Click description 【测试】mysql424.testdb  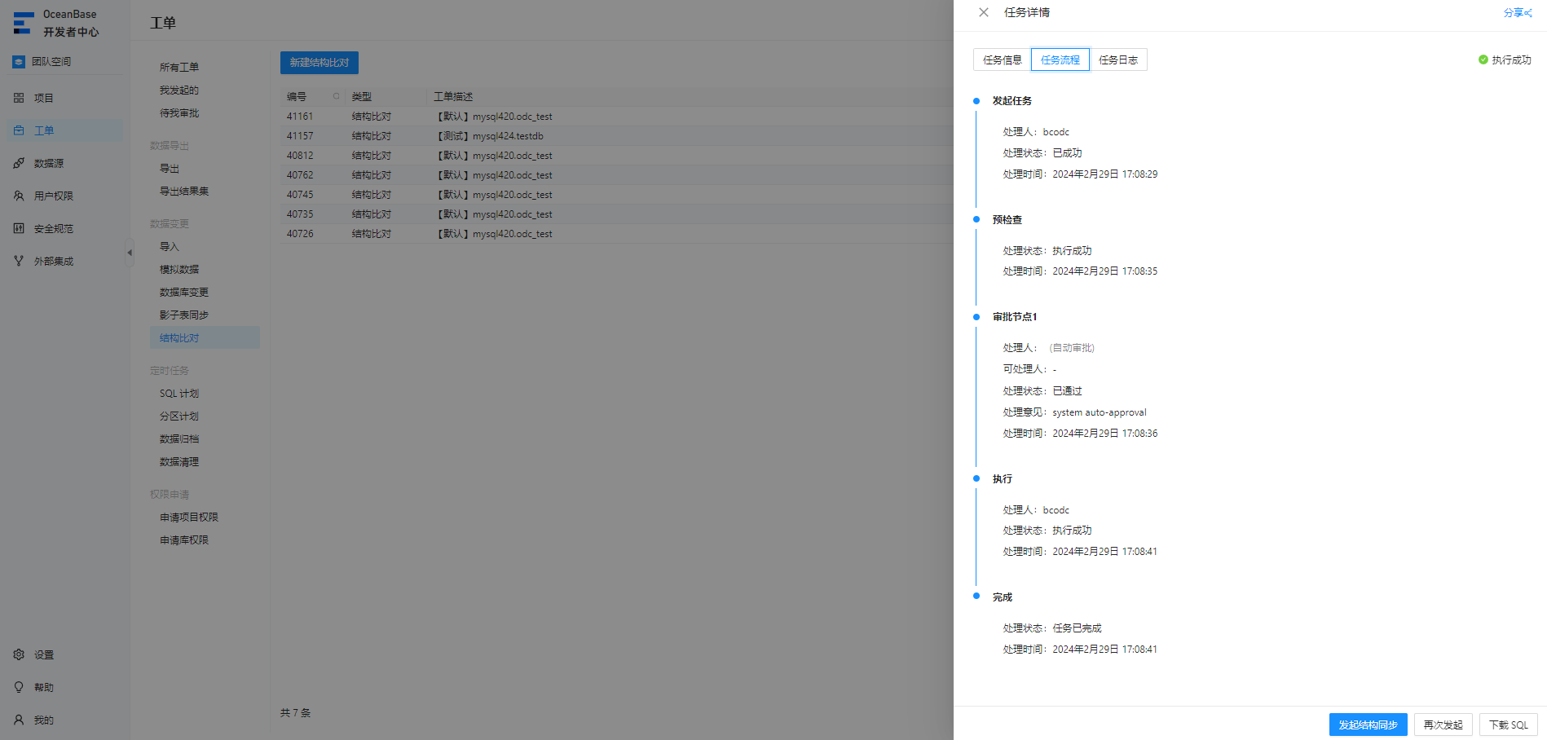click(x=489, y=136)
